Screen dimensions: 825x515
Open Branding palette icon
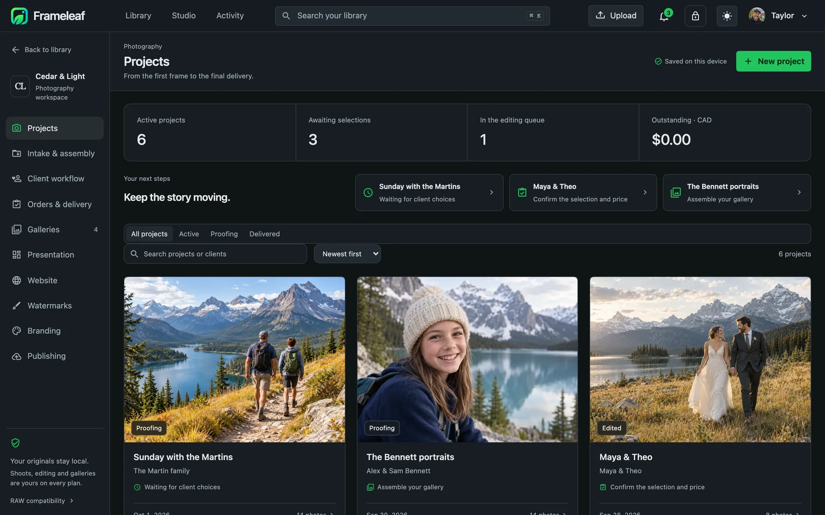pyautogui.click(x=16, y=331)
